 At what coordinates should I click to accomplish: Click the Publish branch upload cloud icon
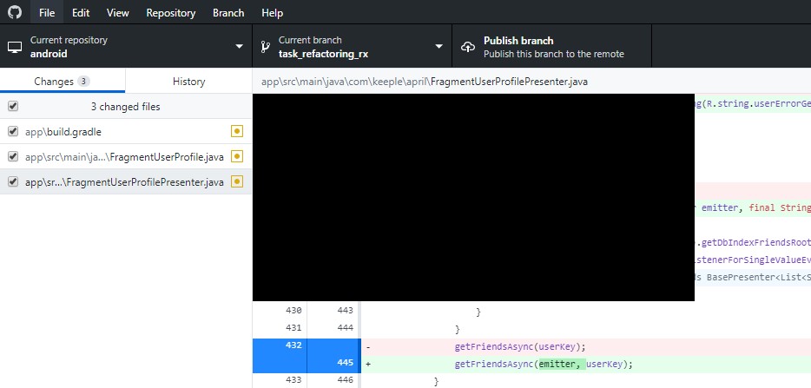(x=467, y=47)
